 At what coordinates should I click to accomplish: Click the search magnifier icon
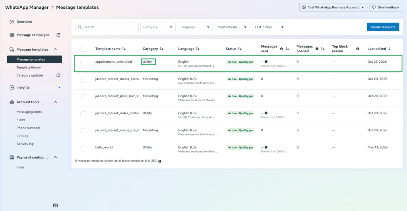tap(80, 27)
